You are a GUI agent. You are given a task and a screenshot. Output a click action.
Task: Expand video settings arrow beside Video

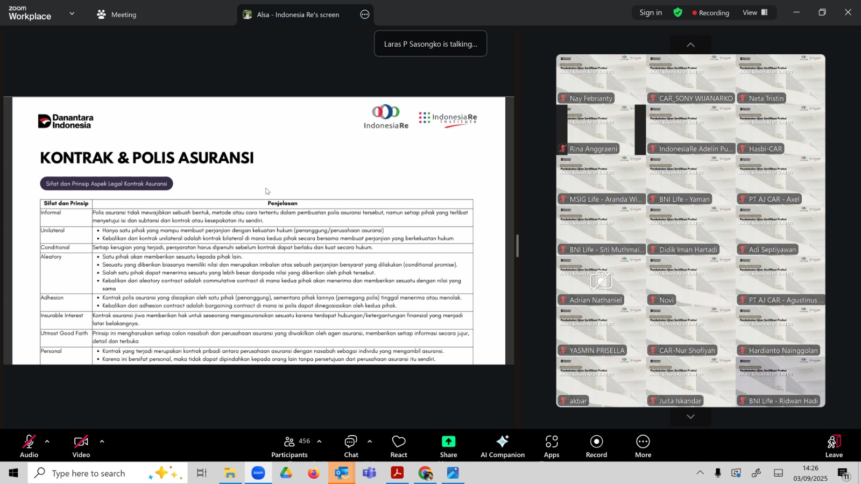click(102, 442)
